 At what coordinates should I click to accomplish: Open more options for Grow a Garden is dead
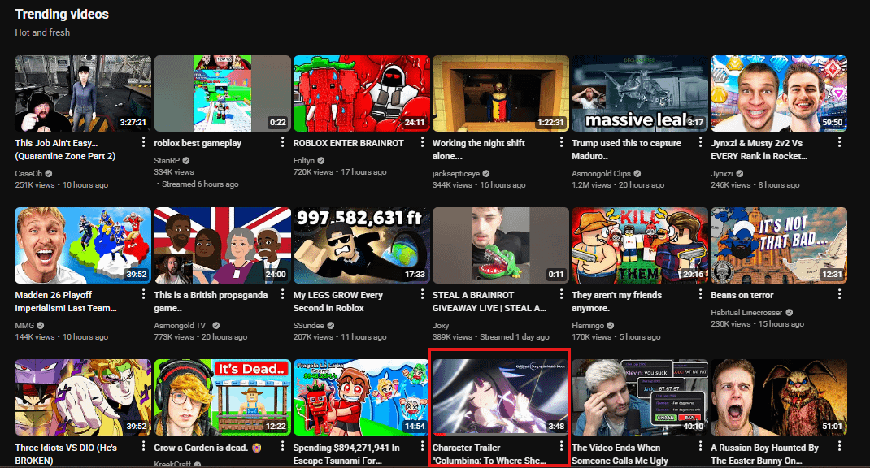[283, 446]
